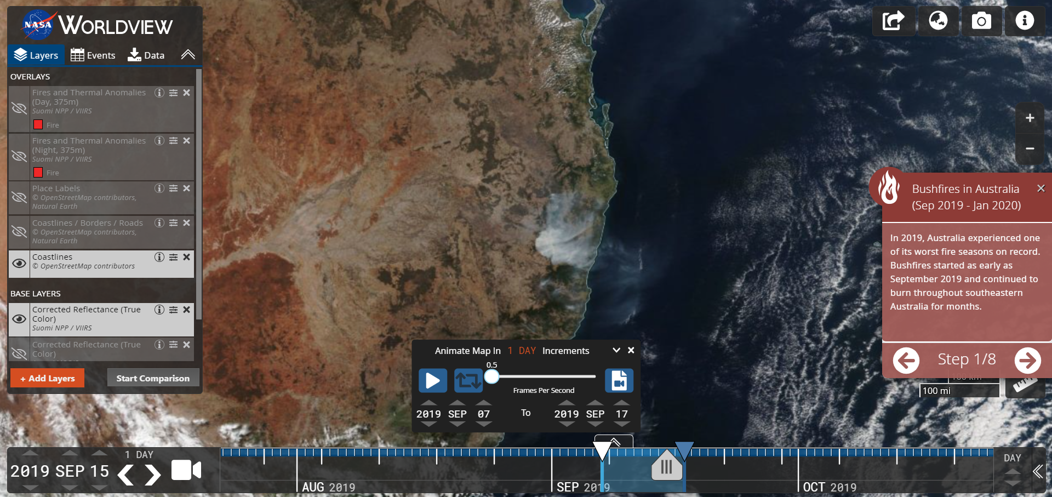Image resolution: width=1052 pixels, height=497 pixels.
Task: Remove the Coastlines layer
Action: coord(187,257)
